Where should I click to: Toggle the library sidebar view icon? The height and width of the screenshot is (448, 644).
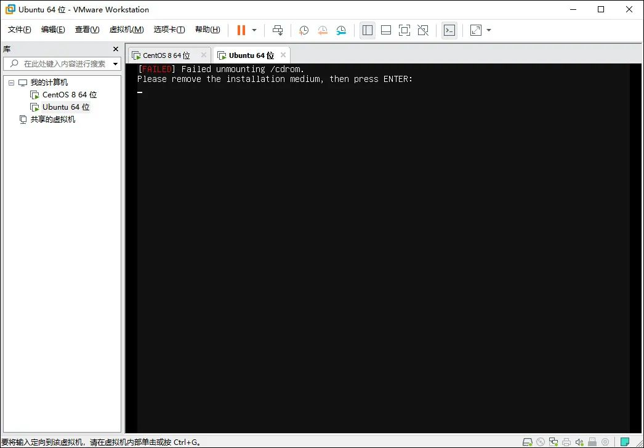pos(368,30)
